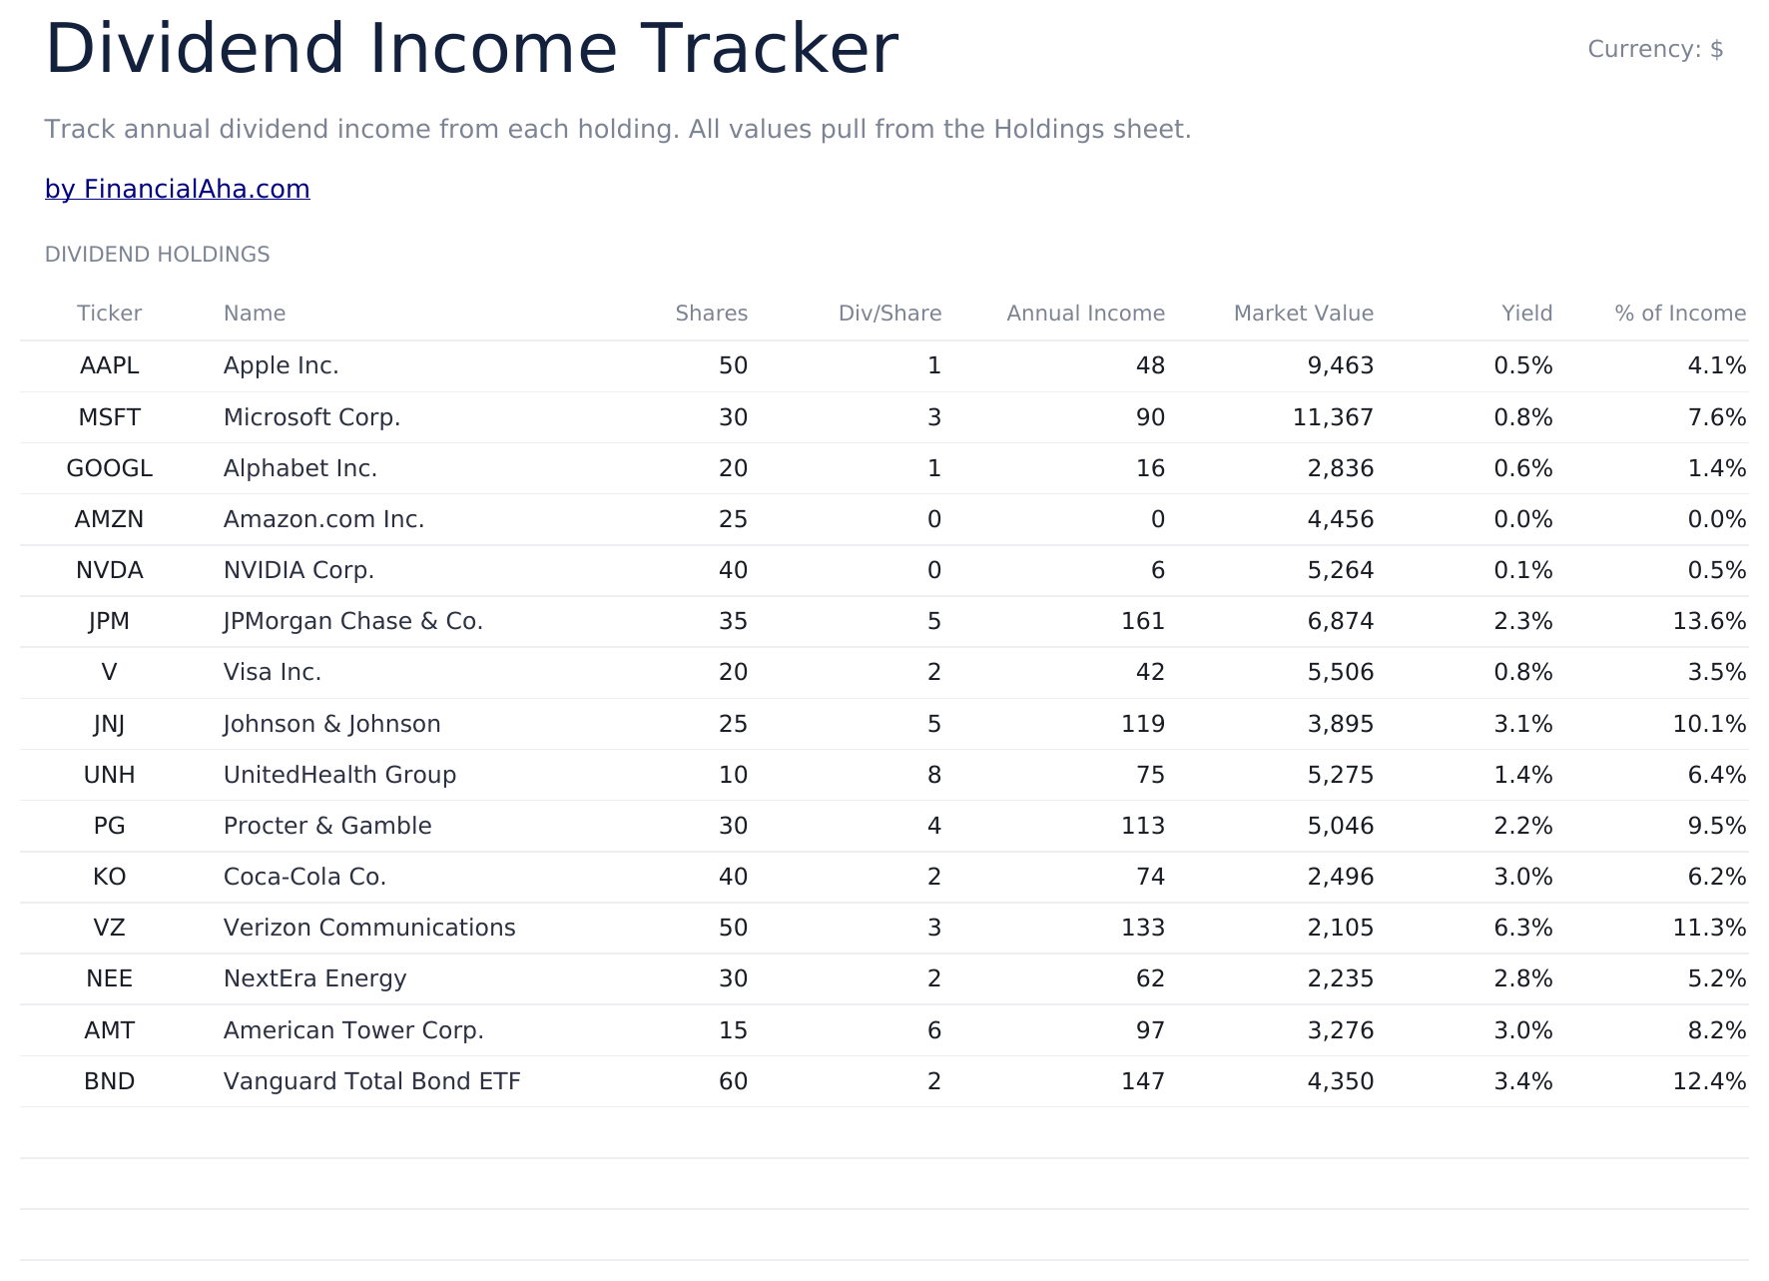The height and width of the screenshot is (1281, 1769).
Task: Select the NextEra Energy name cell
Action: coord(315,978)
